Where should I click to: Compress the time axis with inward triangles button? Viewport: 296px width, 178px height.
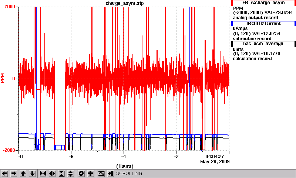click(43, 174)
